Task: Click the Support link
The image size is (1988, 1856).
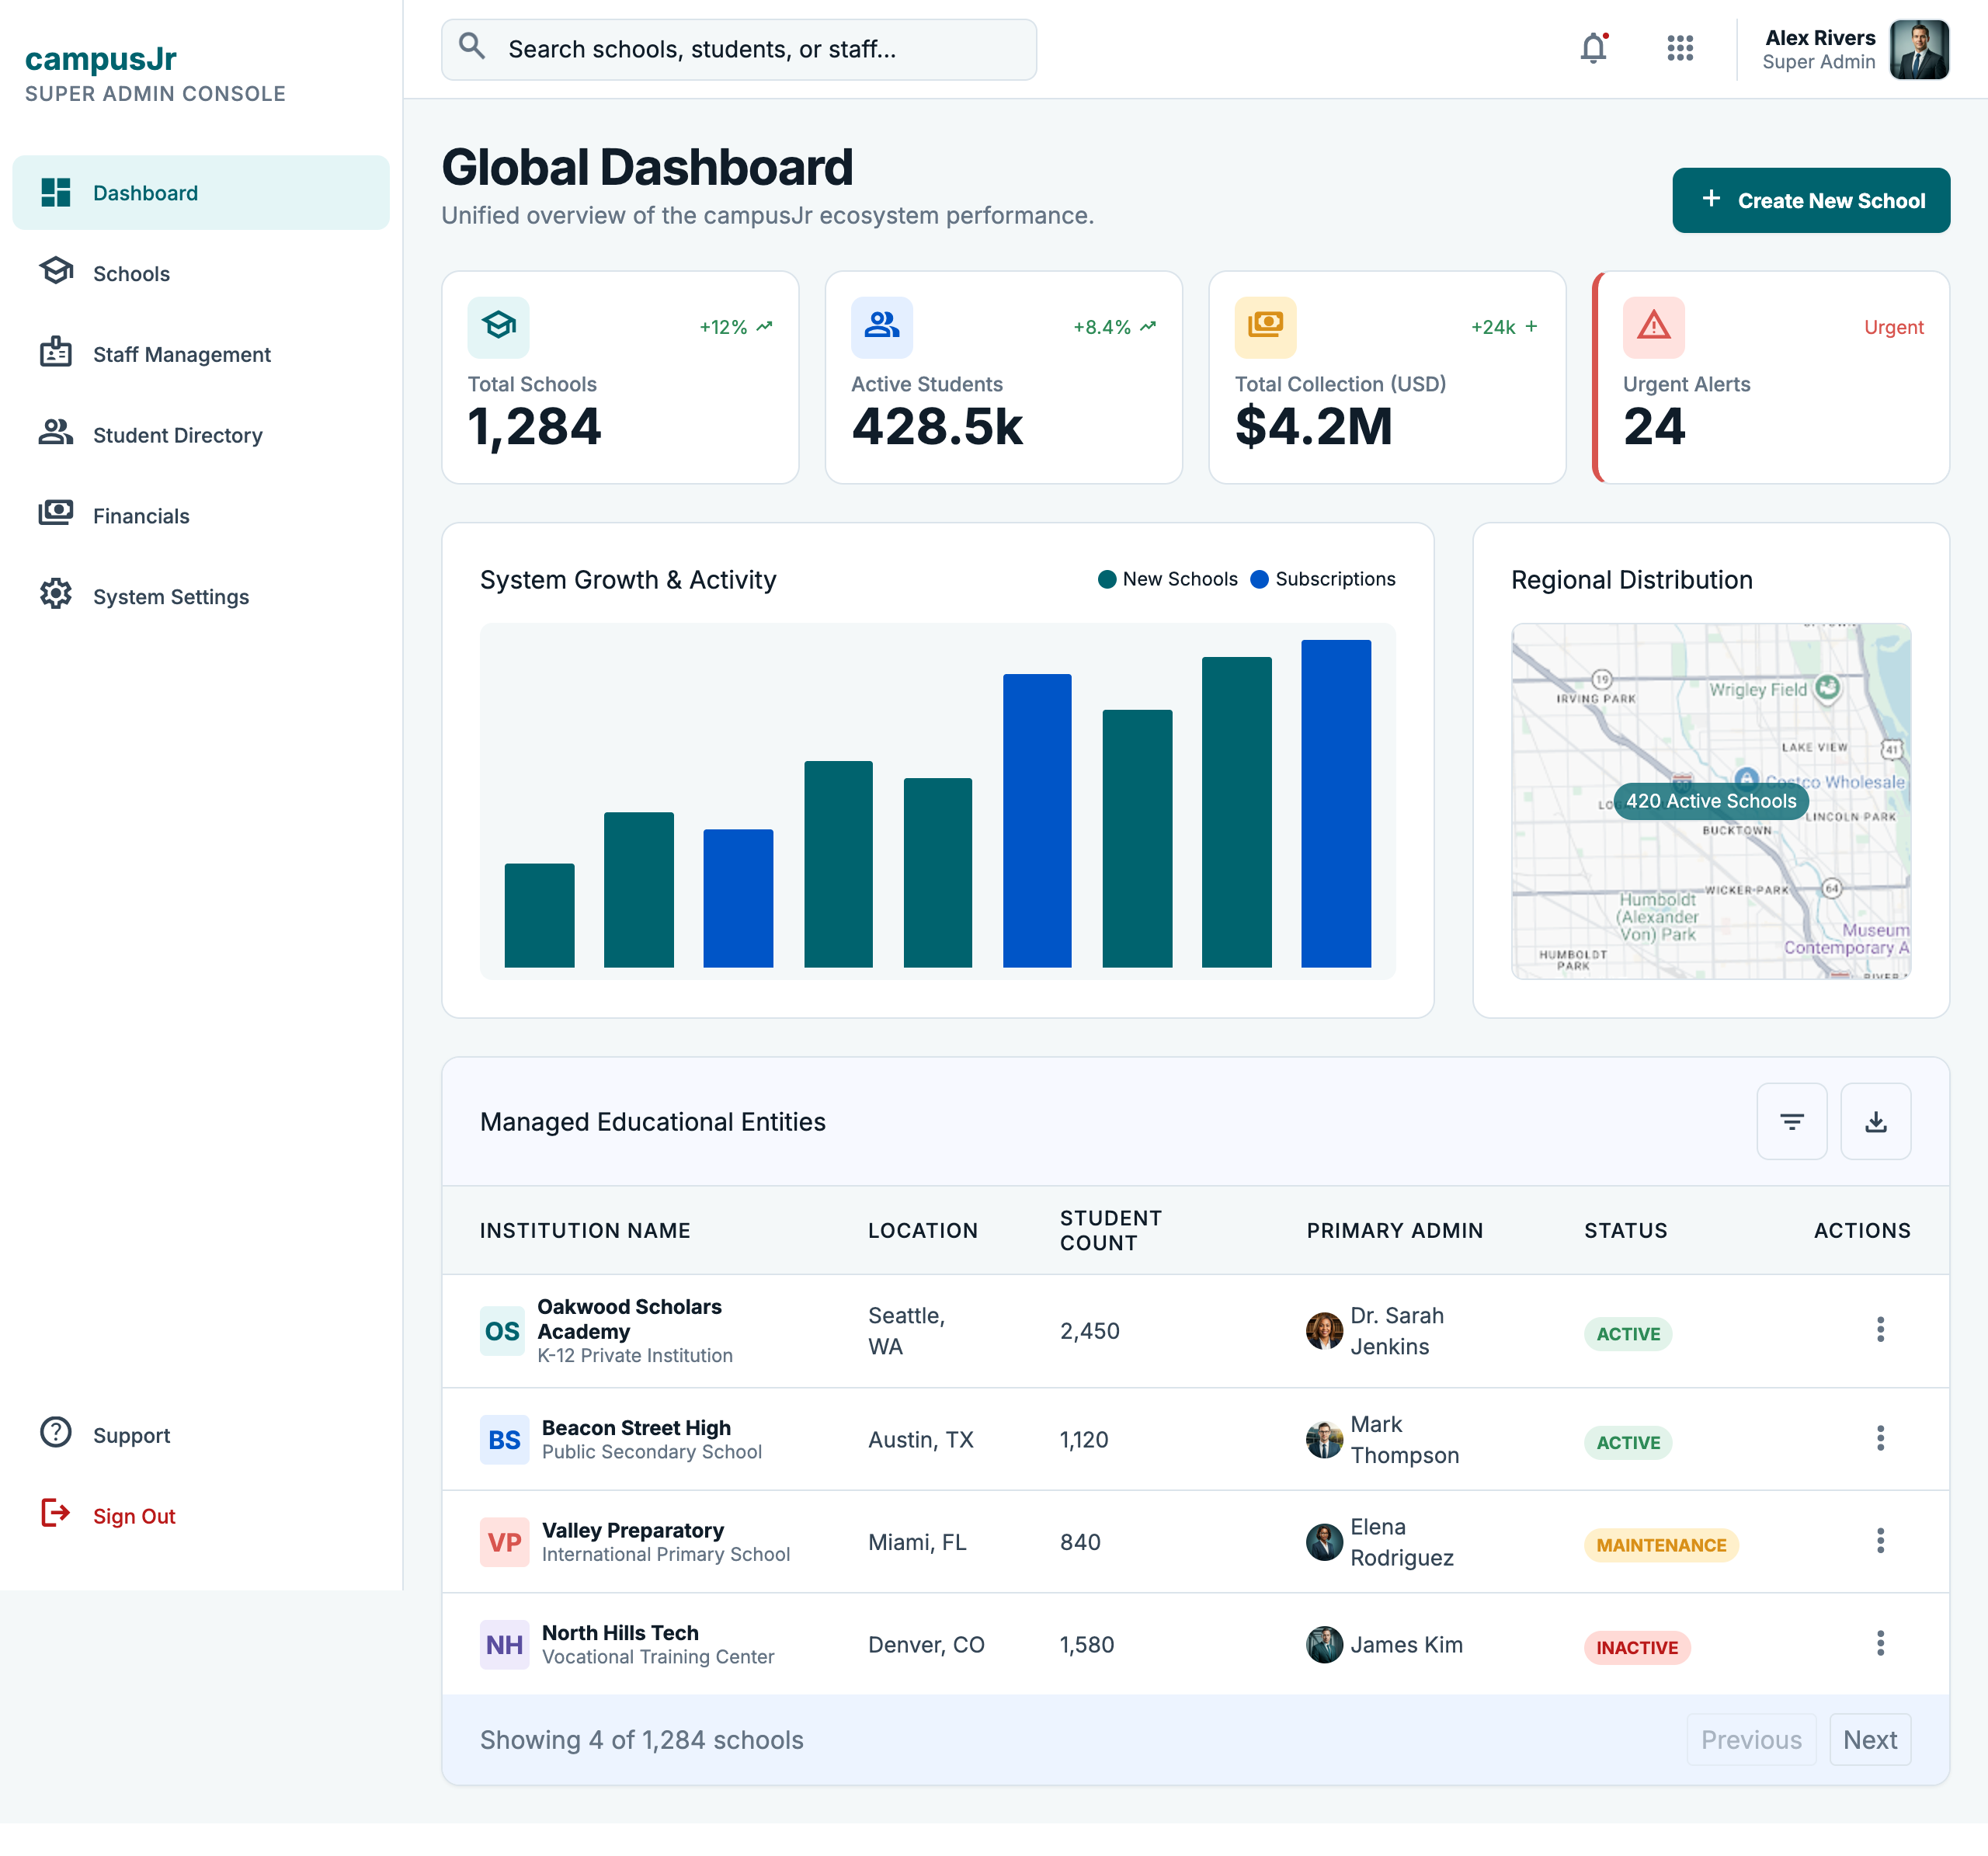Action: pos(200,1434)
